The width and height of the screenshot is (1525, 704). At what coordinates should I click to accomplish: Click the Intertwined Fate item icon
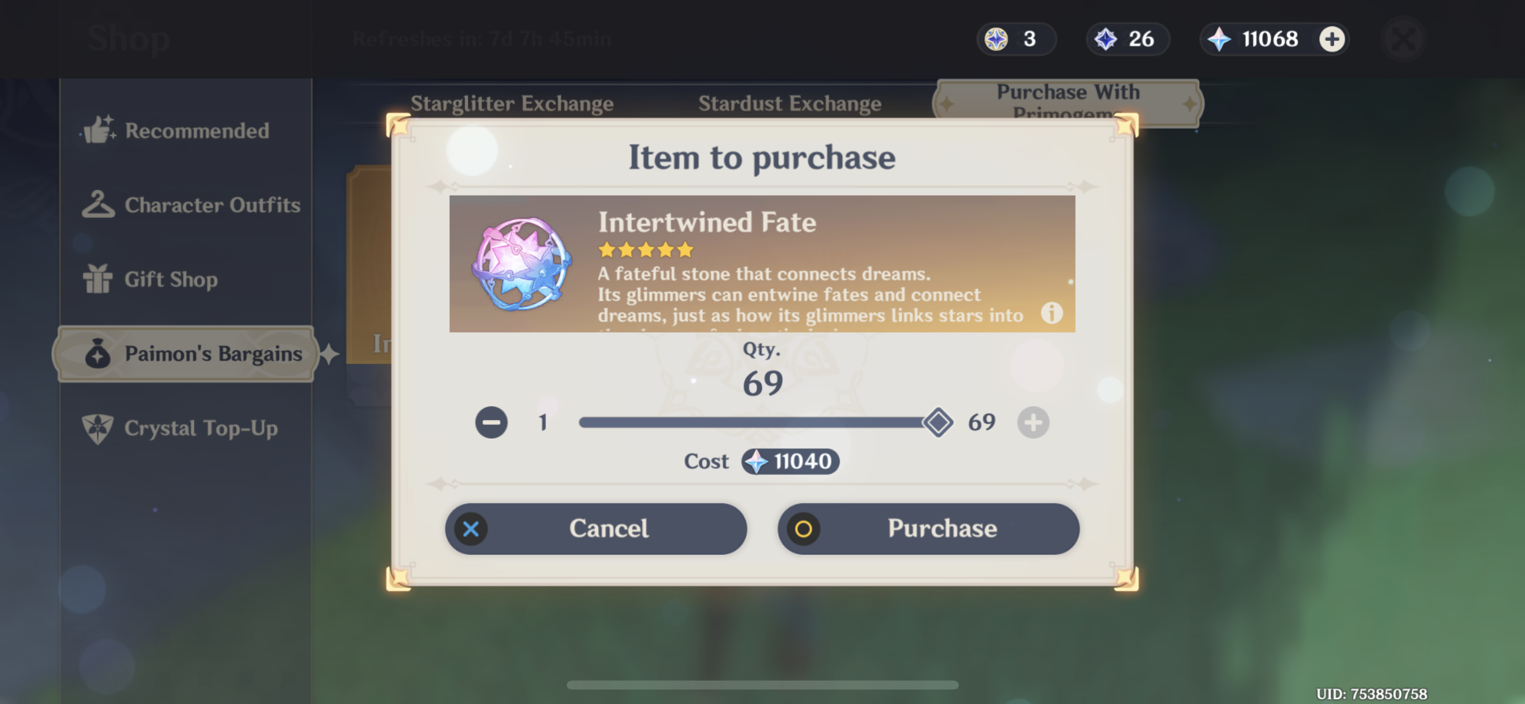[522, 265]
